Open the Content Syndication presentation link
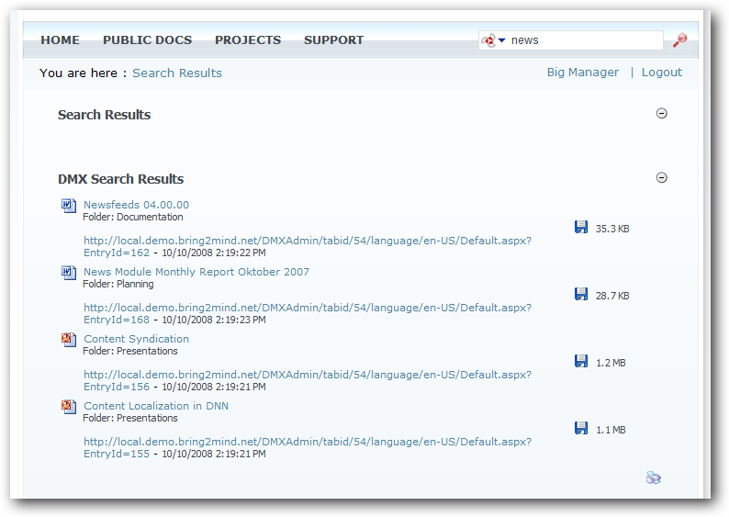Image resolution: width=729 pixels, height=517 pixels. 136,339
